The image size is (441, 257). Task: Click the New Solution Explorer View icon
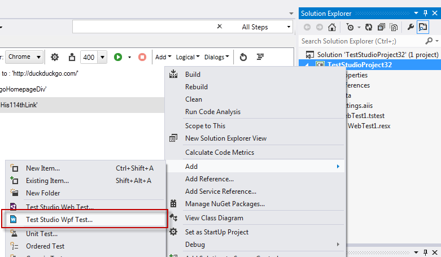[173, 138]
